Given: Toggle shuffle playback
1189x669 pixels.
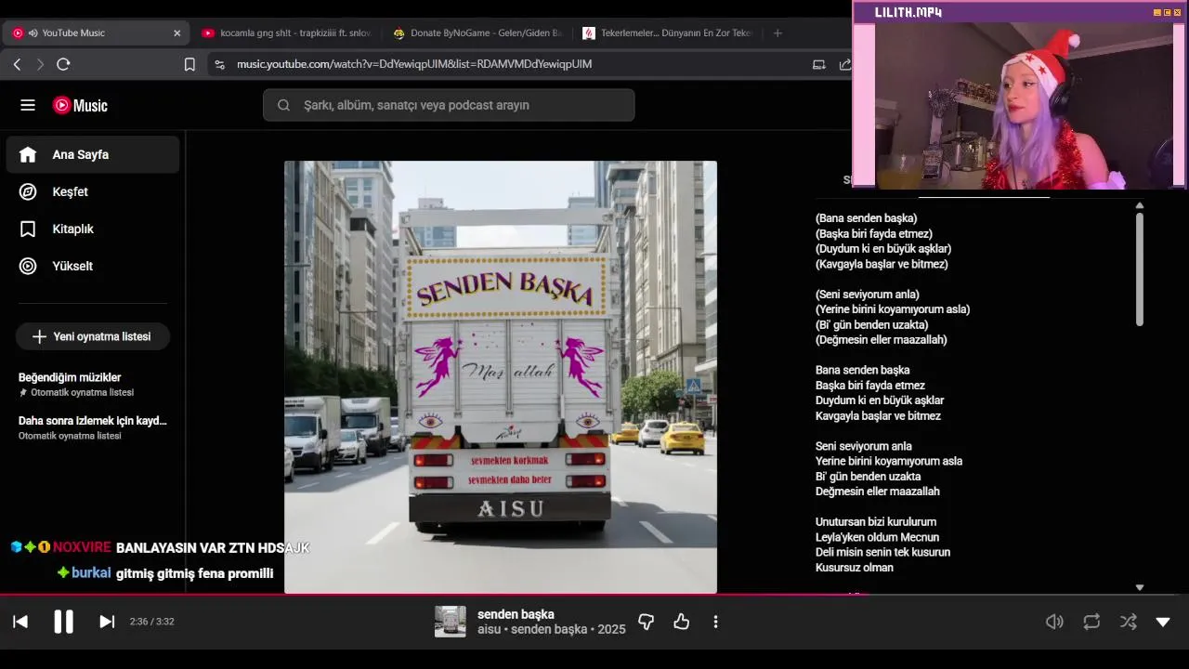Looking at the screenshot, I should [x=1129, y=622].
